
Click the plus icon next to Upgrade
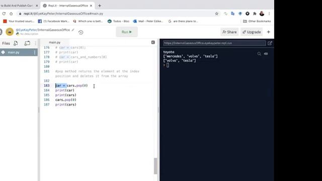click(x=268, y=32)
